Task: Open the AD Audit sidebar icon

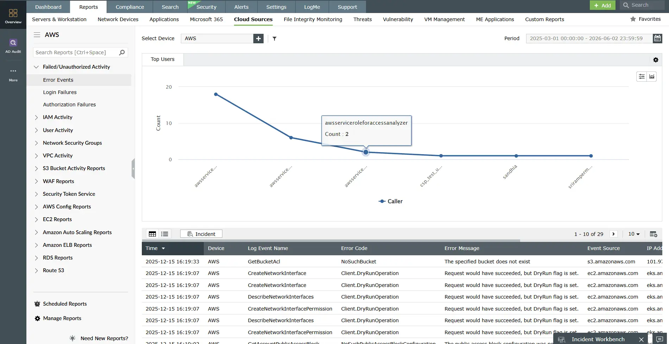Action: 13,46
